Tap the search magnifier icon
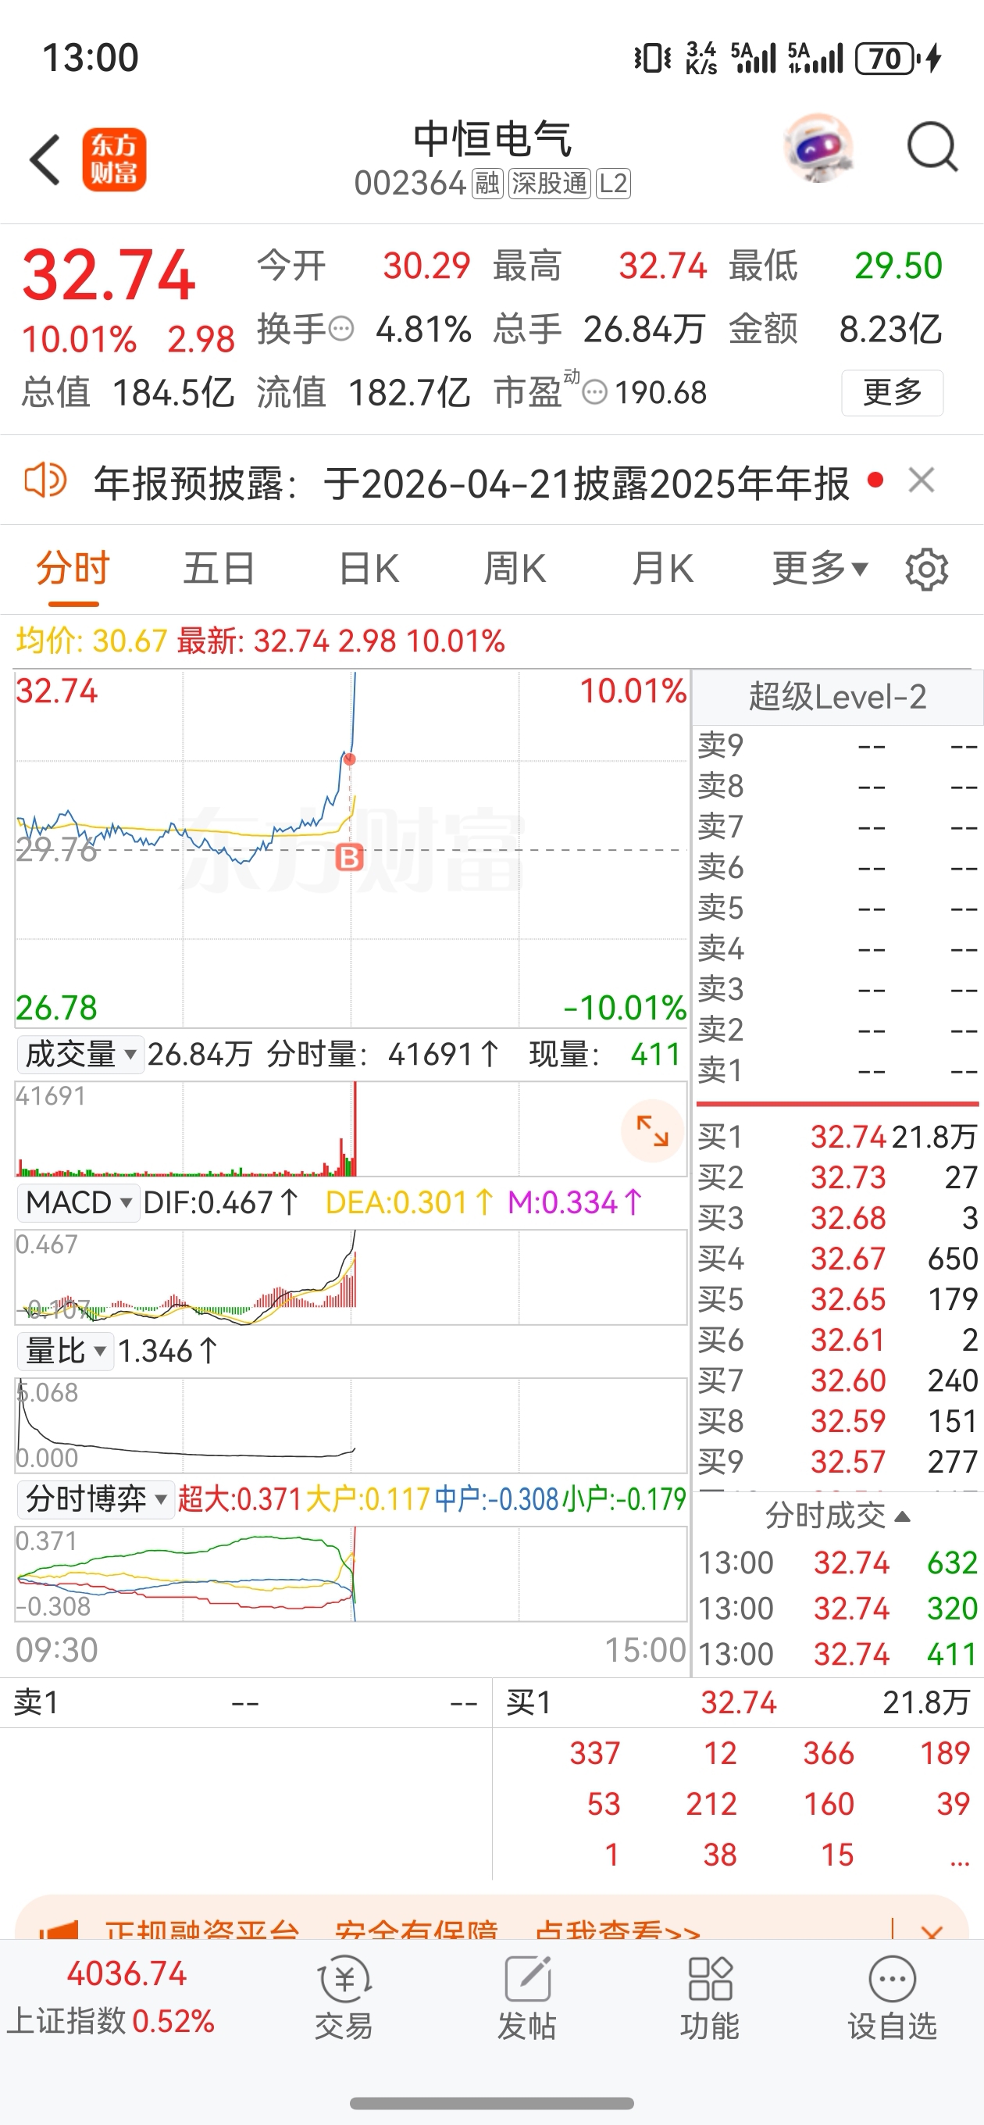This screenshot has height=2125, width=984. pos(932,148)
